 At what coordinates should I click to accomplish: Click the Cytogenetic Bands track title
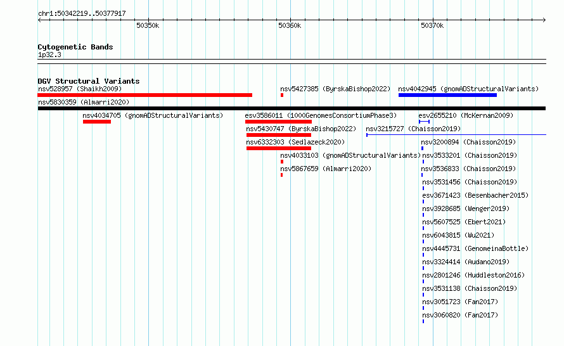(x=75, y=47)
